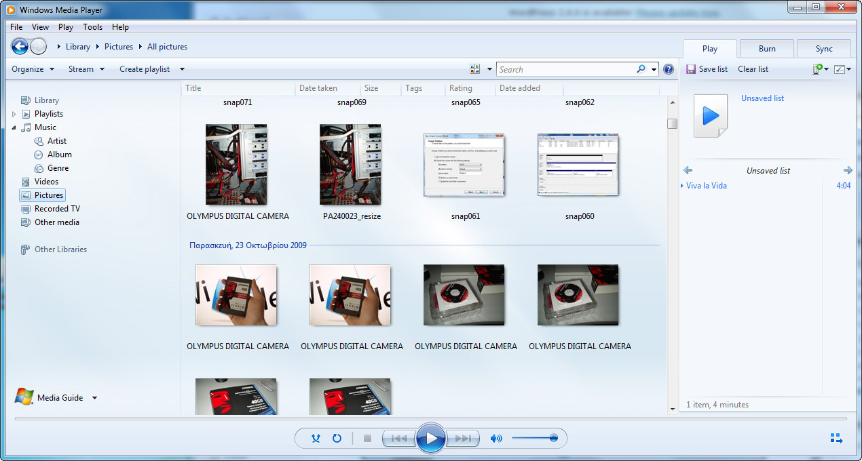The width and height of the screenshot is (862, 461).
Task: Toggle repeat mode
Action: tap(337, 438)
